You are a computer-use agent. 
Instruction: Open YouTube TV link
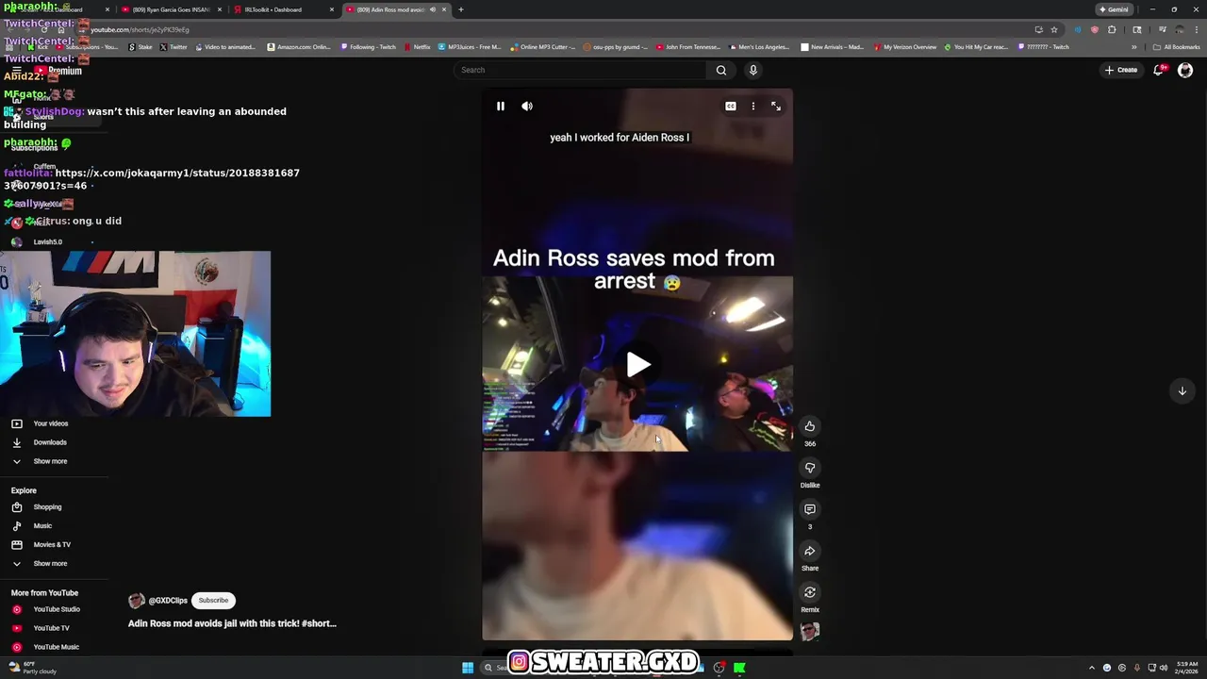pyautogui.click(x=51, y=628)
